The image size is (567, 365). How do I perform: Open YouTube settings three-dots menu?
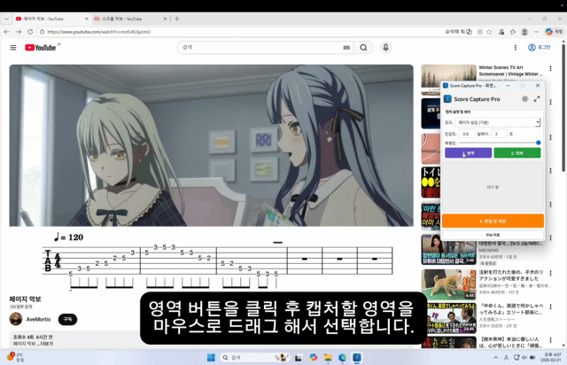pyautogui.click(x=515, y=47)
